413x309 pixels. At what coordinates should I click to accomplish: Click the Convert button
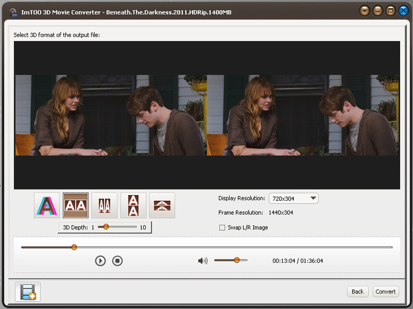[386, 291]
